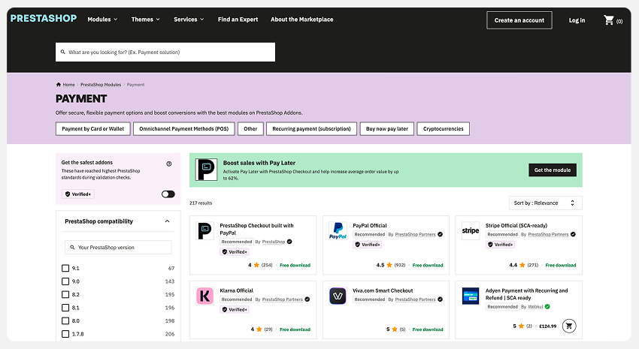Click the green check beside Webkul

[547, 307]
